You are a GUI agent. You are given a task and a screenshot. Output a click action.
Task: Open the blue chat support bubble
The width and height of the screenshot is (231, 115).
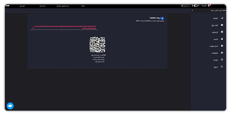[10, 106]
